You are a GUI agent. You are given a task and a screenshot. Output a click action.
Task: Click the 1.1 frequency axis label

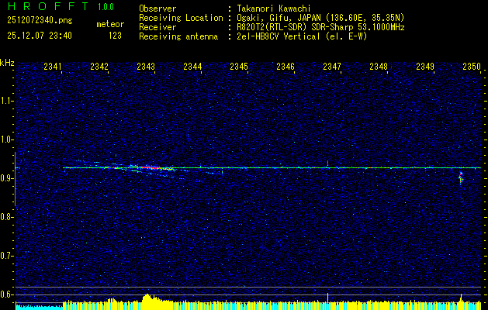coord(7,101)
